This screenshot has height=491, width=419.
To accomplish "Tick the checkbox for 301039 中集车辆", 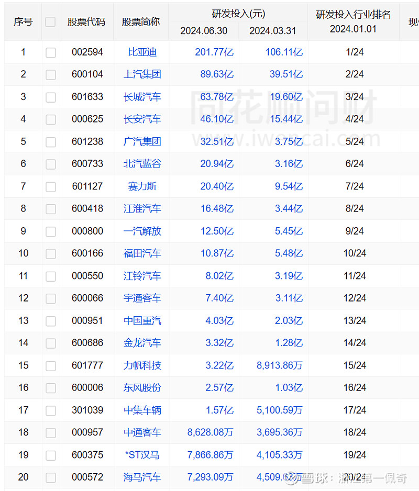I will click(x=51, y=410).
